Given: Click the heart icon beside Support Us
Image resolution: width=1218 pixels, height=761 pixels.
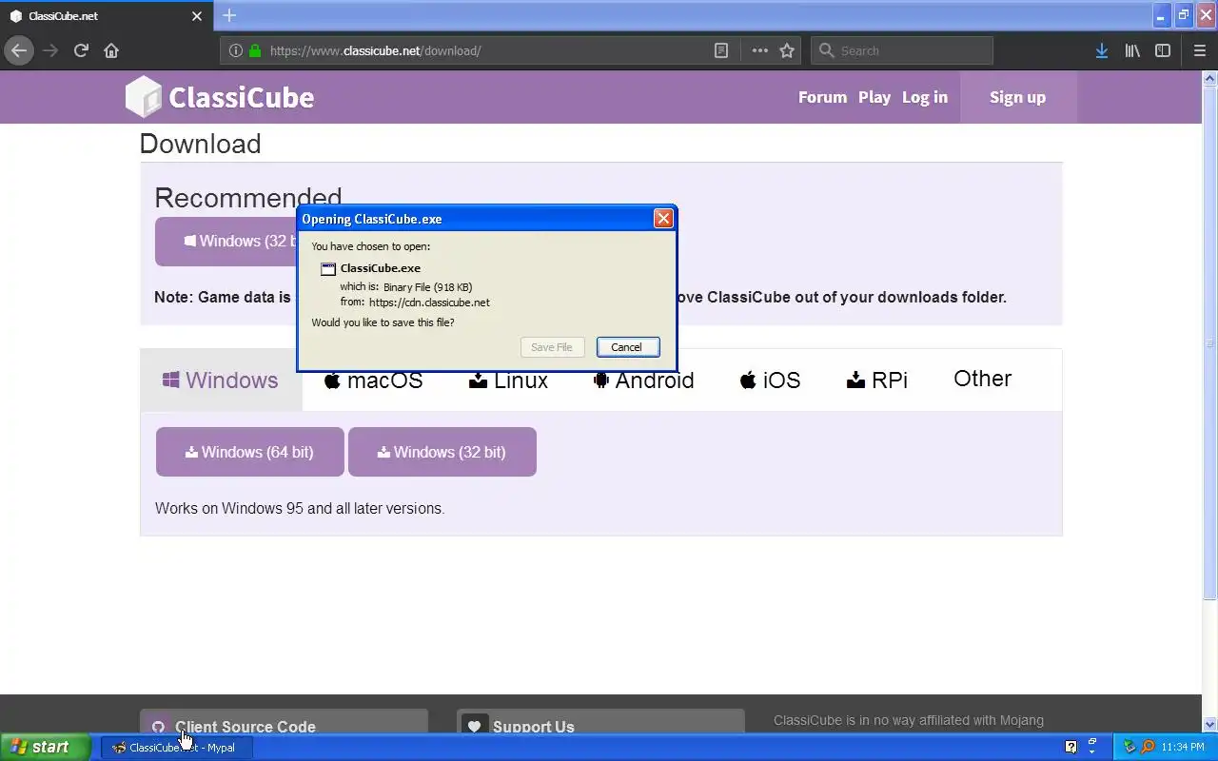Looking at the screenshot, I should click(x=475, y=727).
